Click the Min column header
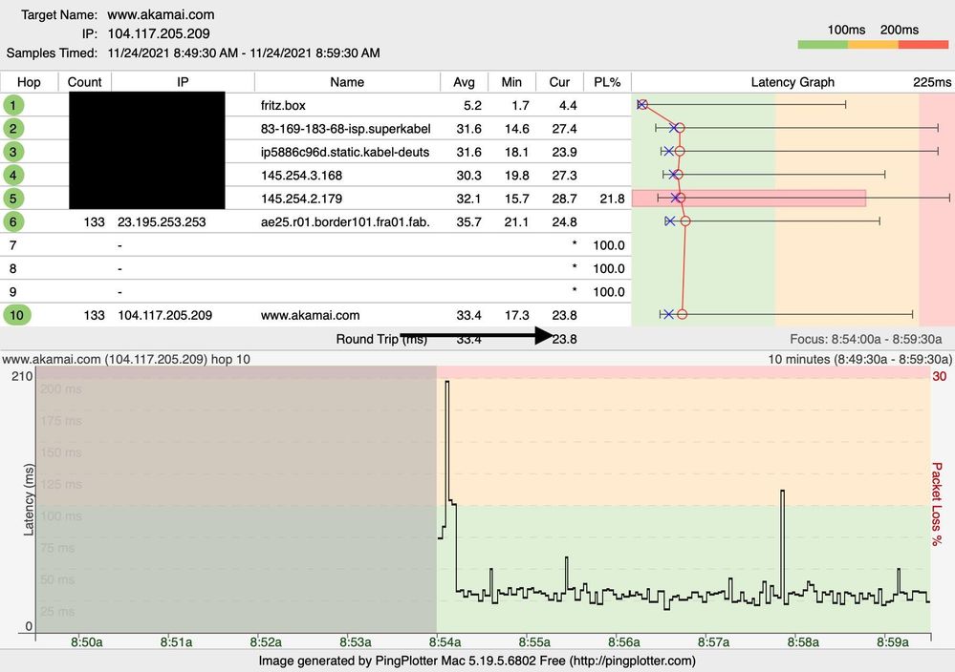Viewport: 955px width, 672px height. point(511,82)
